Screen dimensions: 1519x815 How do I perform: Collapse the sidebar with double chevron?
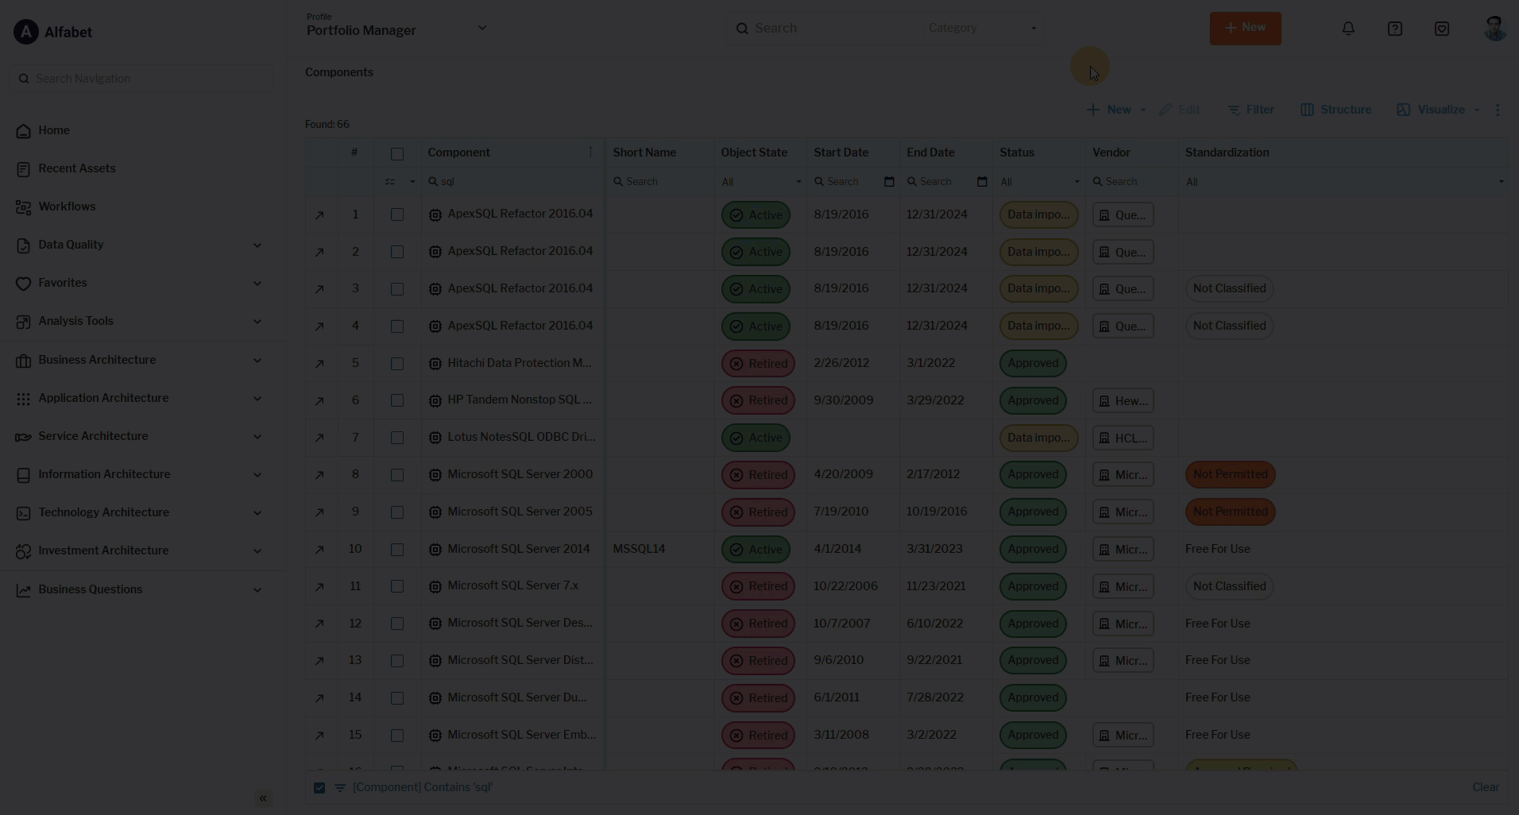pos(263,798)
